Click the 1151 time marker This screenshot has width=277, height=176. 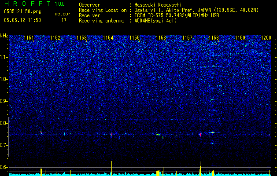pyautogui.click(x=29, y=38)
